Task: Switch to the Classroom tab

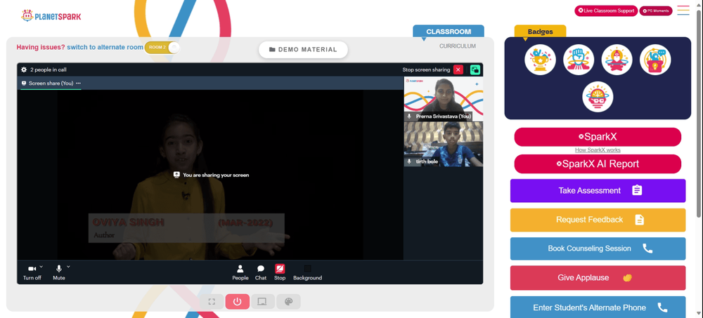Action: point(449,32)
